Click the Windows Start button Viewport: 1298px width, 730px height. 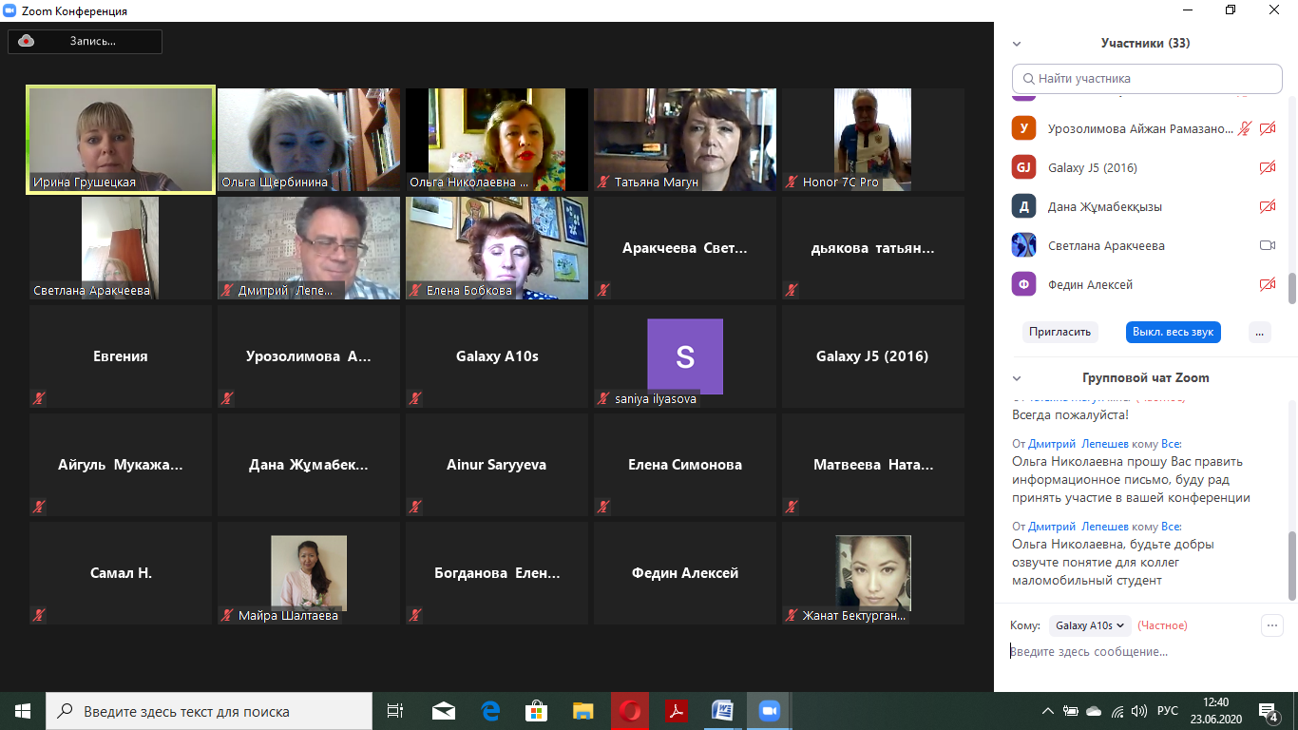pyautogui.click(x=23, y=711)
